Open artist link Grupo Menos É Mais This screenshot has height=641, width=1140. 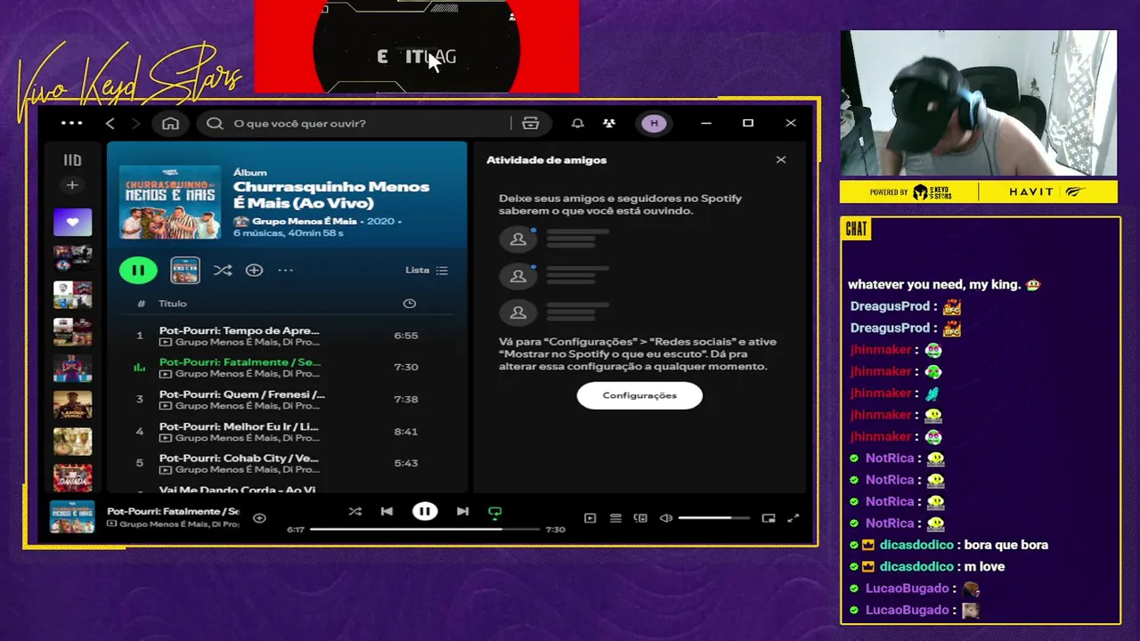point(304,221)
